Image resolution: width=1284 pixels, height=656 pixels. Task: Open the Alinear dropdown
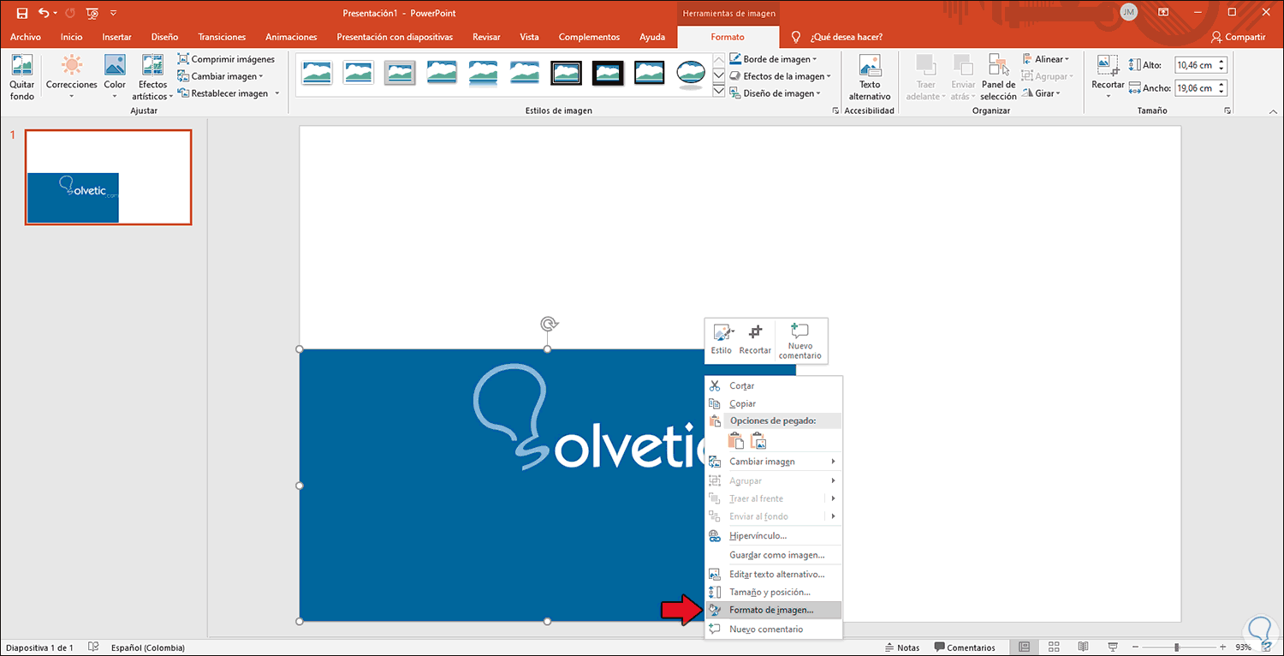point(1046,59)
